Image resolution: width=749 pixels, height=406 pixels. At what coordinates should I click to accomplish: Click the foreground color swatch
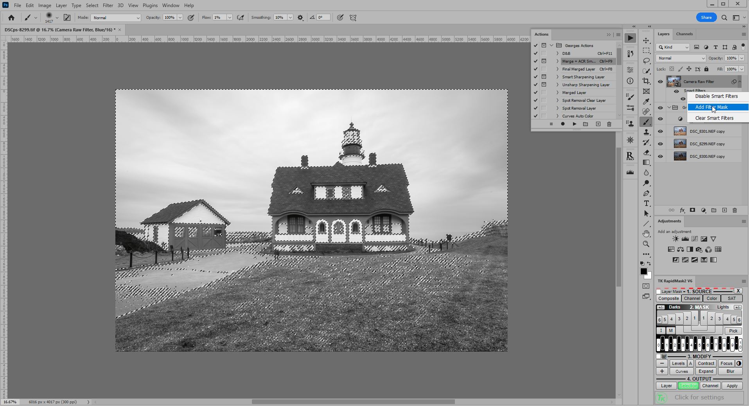pos(644,272)
